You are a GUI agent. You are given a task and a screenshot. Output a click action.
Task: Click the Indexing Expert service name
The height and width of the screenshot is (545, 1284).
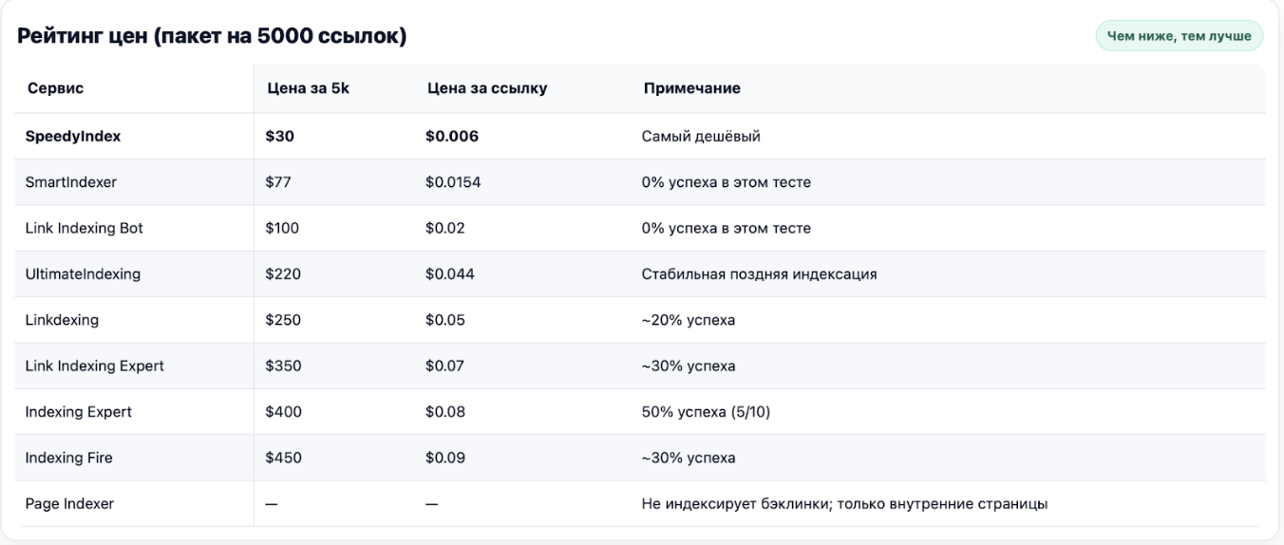pos(79,412)
